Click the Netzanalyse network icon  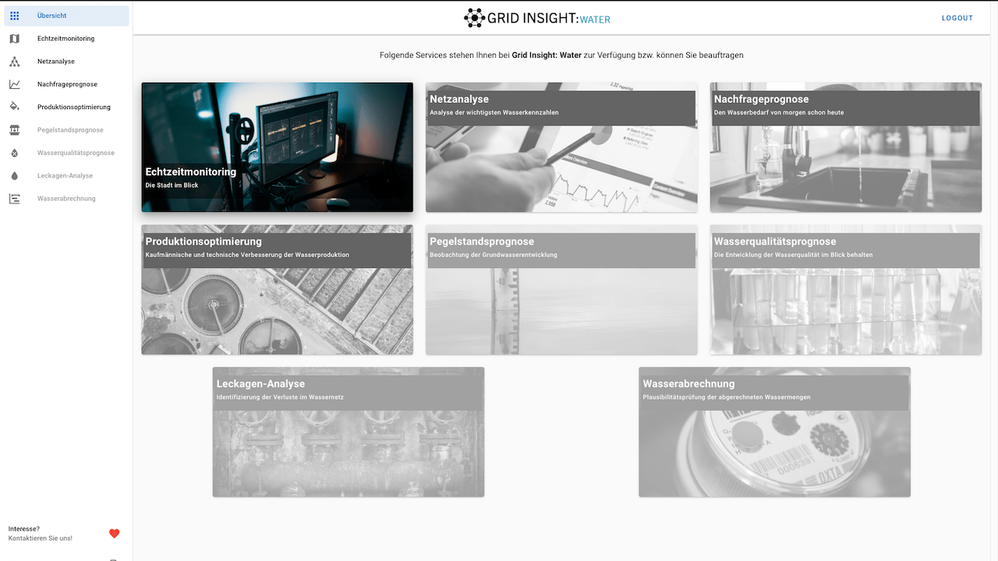pos(14,62)
